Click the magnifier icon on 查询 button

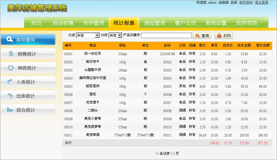(197, 35)
